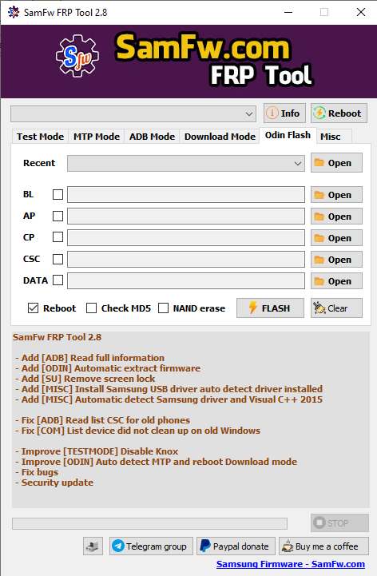Toggle the NAND erase option
Screen dimensions: 377x576
click(163, 308)
